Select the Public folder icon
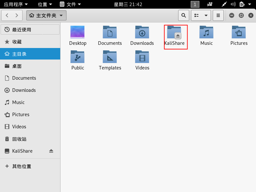 click(77, 57)
